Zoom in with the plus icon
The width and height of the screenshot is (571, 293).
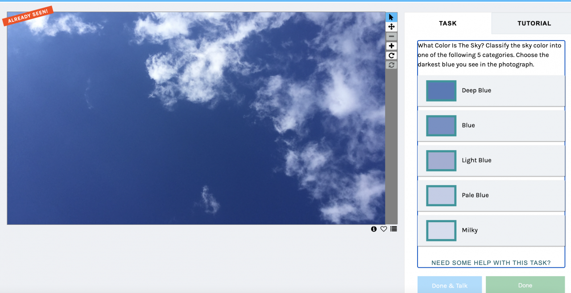391,46
